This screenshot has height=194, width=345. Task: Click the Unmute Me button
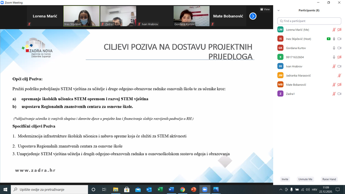(305, 179)
